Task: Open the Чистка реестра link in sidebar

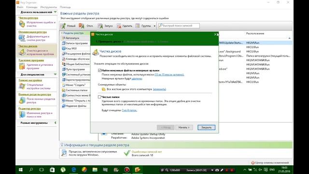Action: 28,18
